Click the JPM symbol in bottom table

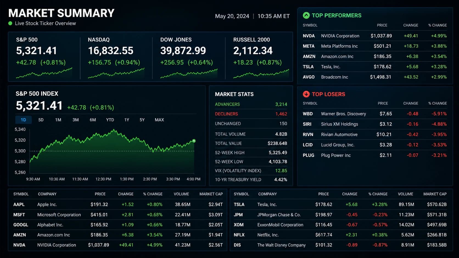238,215
